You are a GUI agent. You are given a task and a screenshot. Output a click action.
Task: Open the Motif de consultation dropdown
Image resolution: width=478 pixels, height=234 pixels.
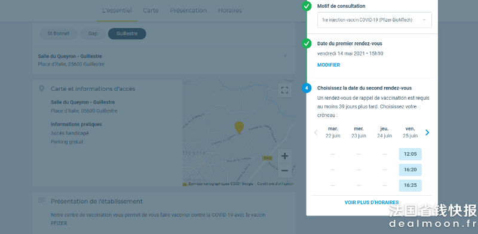click(x=375, y=20)
